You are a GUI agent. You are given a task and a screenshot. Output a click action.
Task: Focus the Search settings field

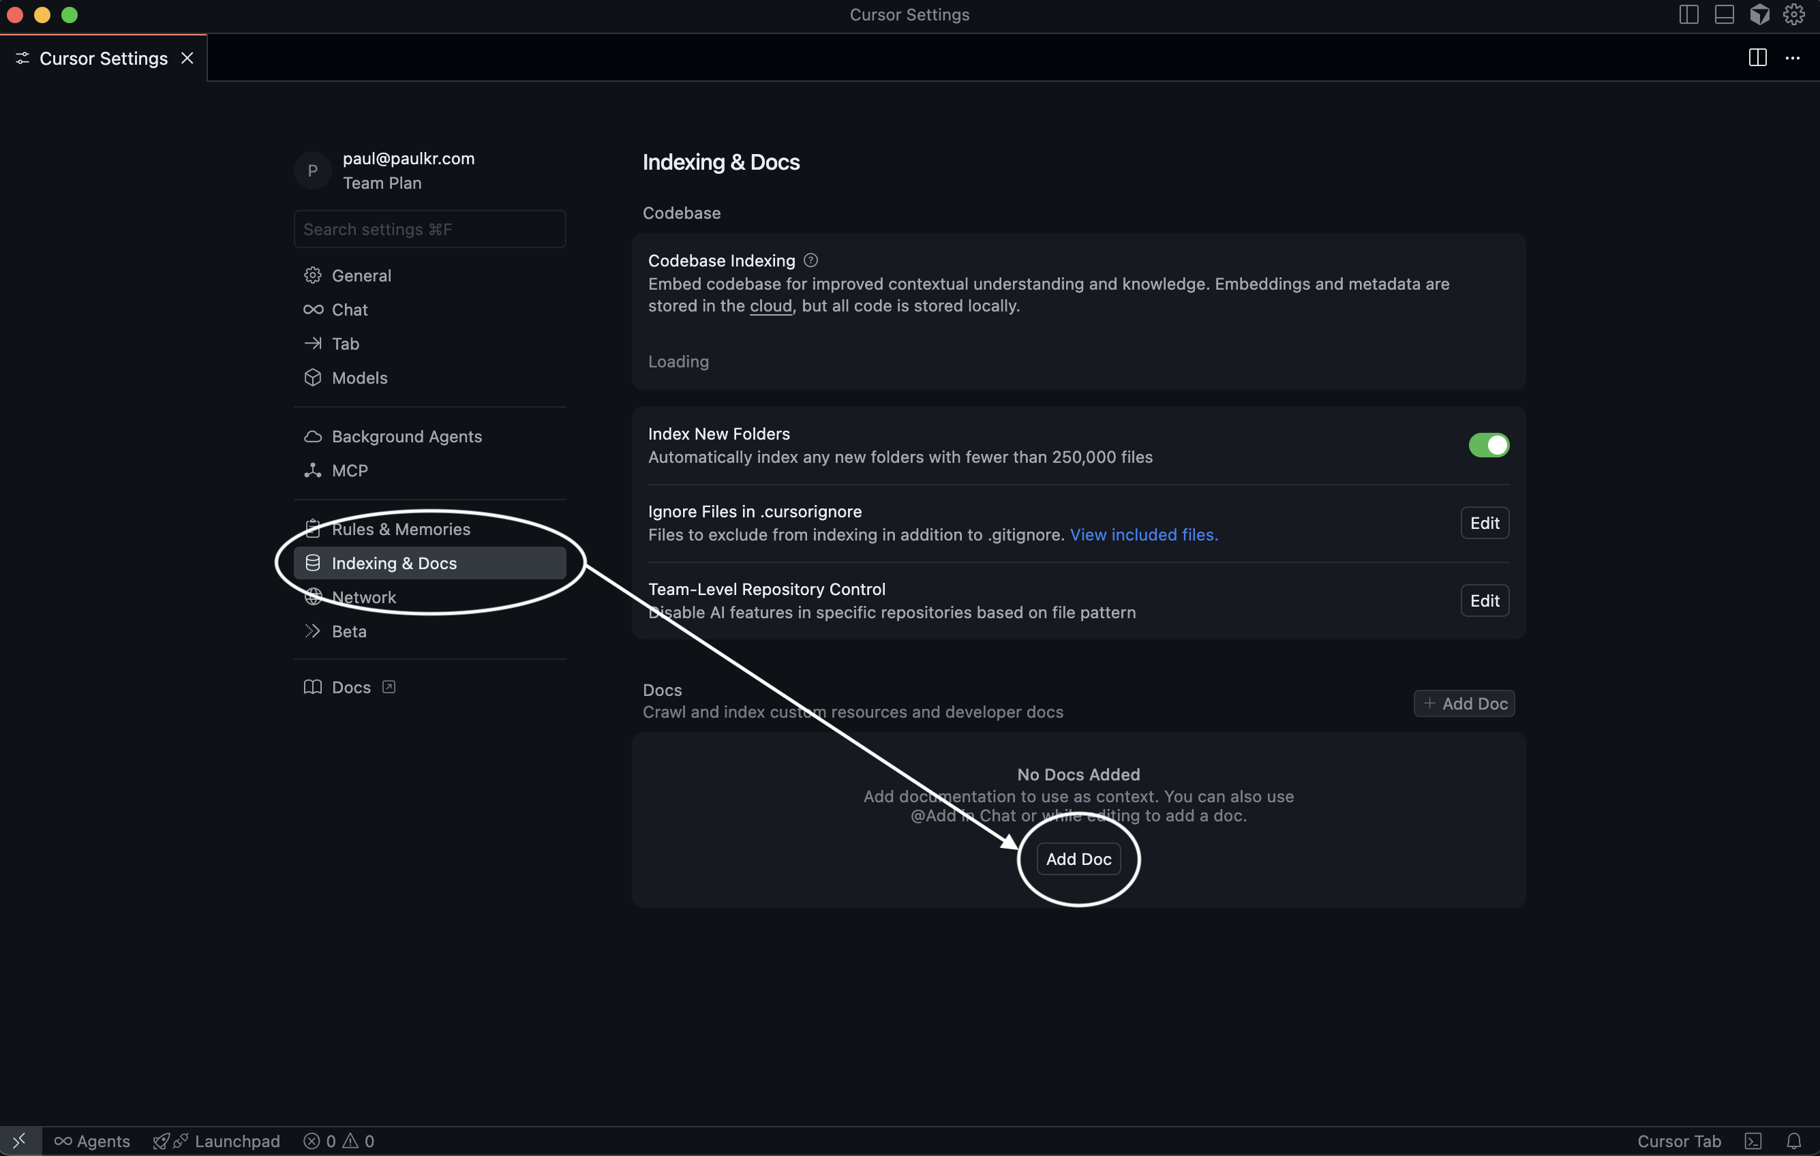coord(429,229)
